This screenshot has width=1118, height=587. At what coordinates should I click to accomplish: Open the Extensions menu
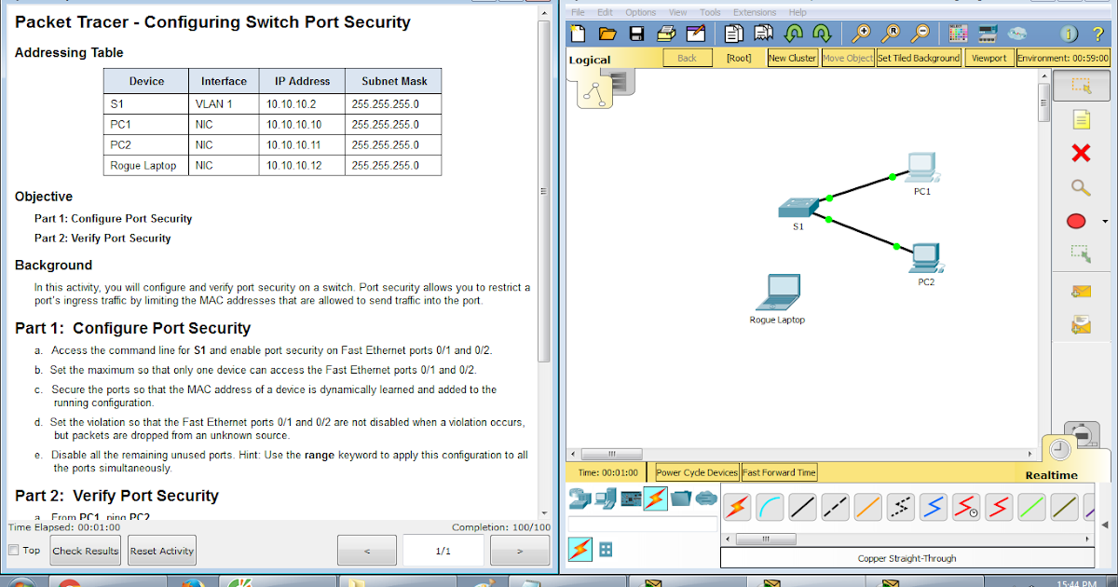[754, 12]
